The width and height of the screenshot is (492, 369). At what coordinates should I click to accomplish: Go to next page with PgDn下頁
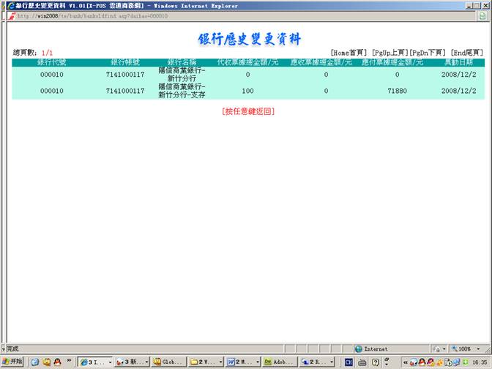point(428,53)
